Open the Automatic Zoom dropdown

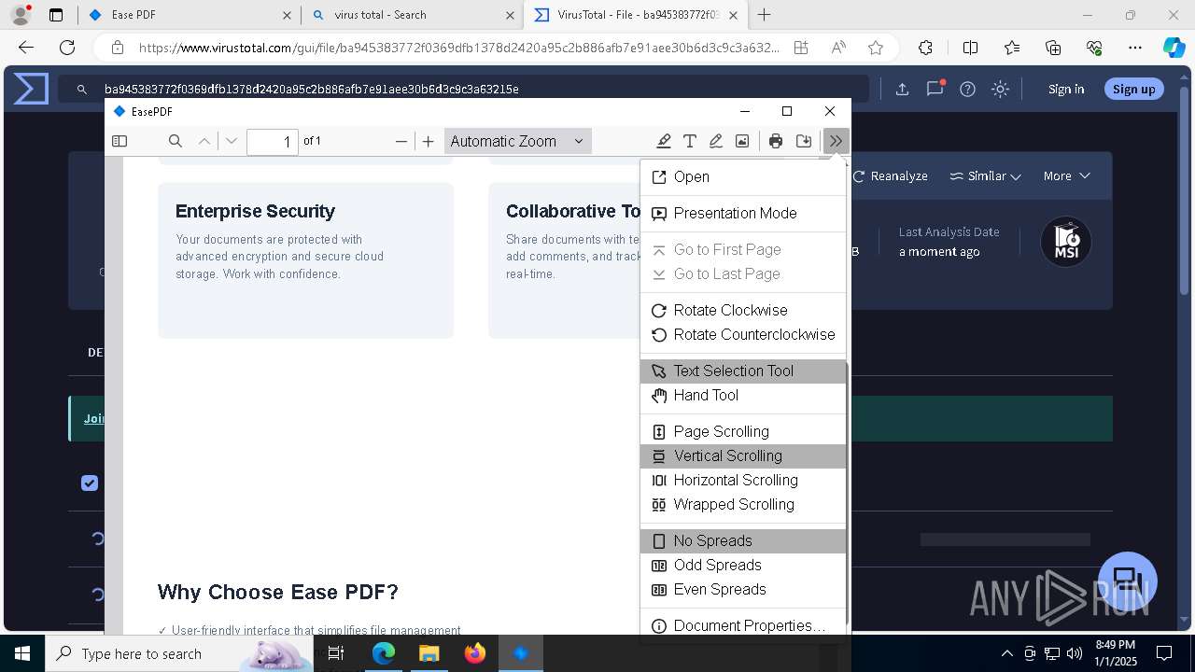517,141
